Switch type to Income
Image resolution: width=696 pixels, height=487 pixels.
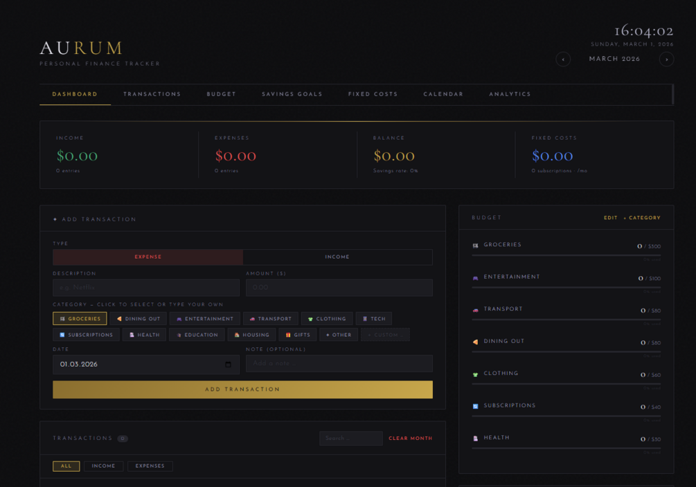[337, 257]
